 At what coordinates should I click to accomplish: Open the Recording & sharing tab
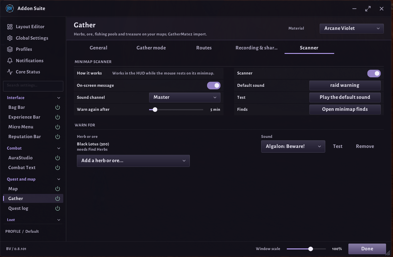256,48
